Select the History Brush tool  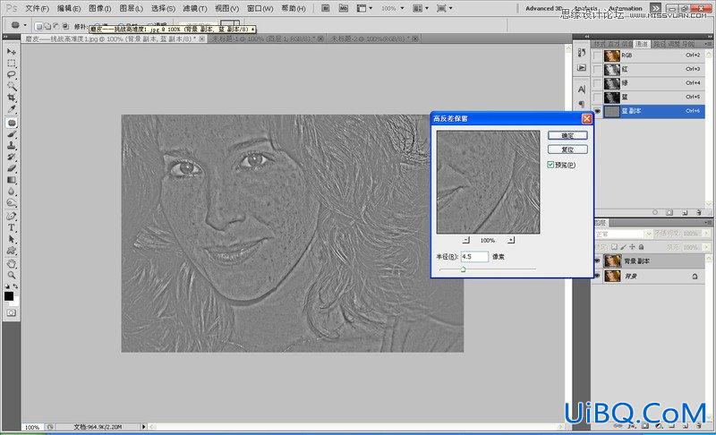[12, 158]
